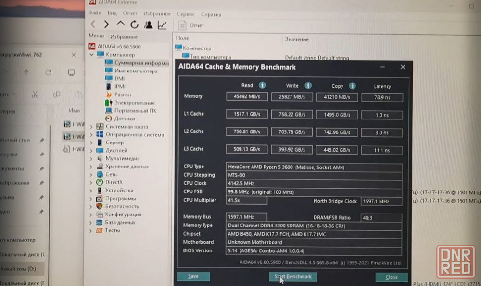Select Портативный ПК tree item
Viewport: 481px width, 286px height.
[131, 111]
